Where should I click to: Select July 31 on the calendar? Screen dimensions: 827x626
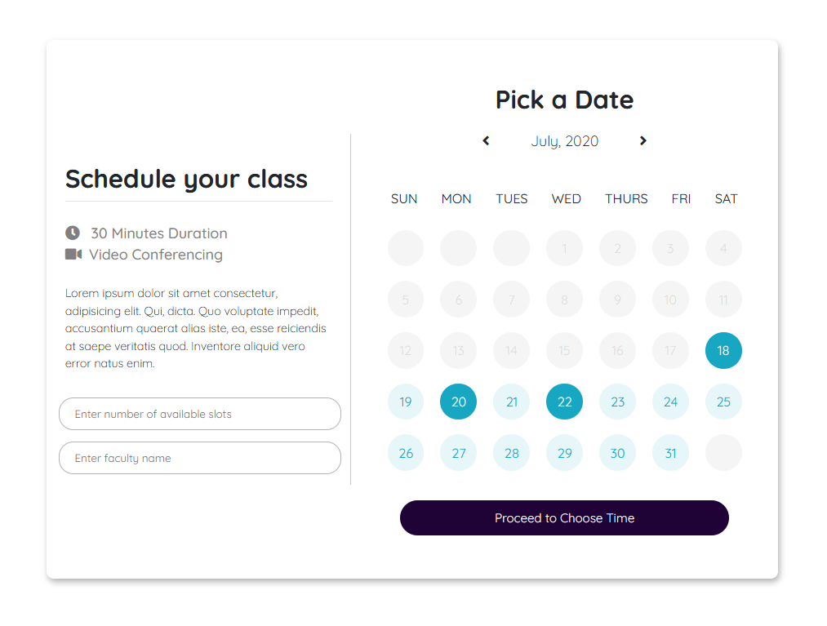click(670, 453)
